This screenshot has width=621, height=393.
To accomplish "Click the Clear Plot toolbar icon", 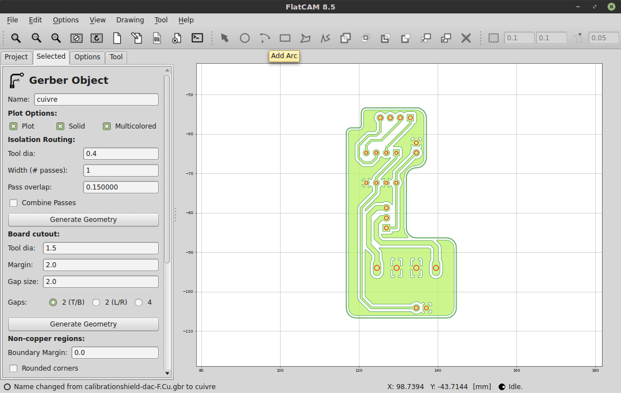I will (x=77, y=38).
